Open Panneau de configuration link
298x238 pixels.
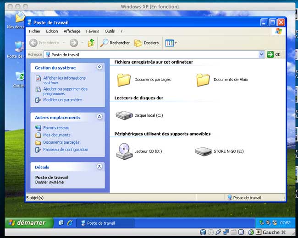tap(66, 150)
